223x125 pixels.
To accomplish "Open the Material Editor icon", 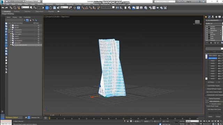I will [146, 8].
